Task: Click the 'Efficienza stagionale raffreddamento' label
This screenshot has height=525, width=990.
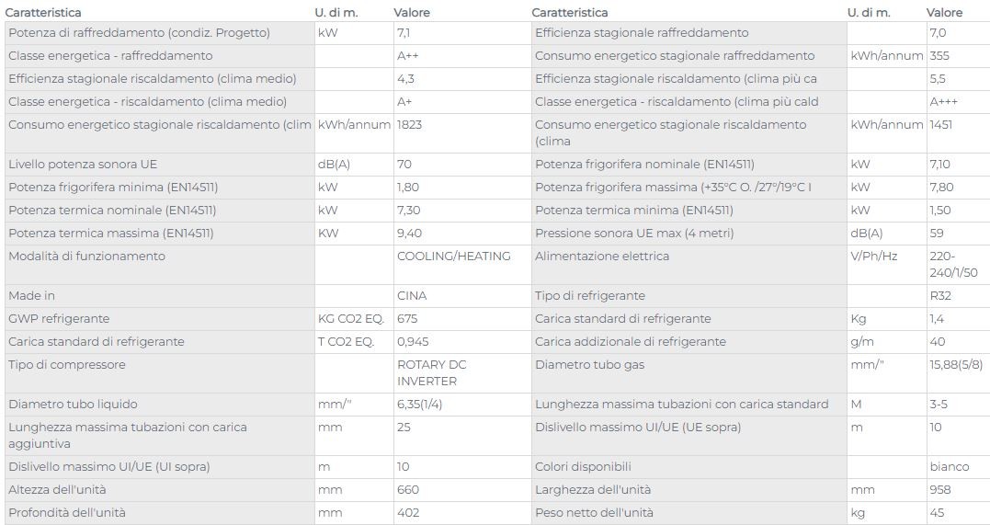Action: coord(642,33)
